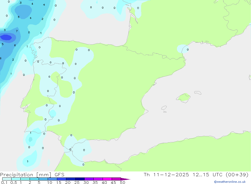
Task: Click the '40' legend scale label
Action: [104, 182]
